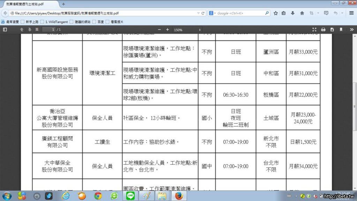
Task: Expand the PDF viewer tools menu
Action: click(351, 30)
